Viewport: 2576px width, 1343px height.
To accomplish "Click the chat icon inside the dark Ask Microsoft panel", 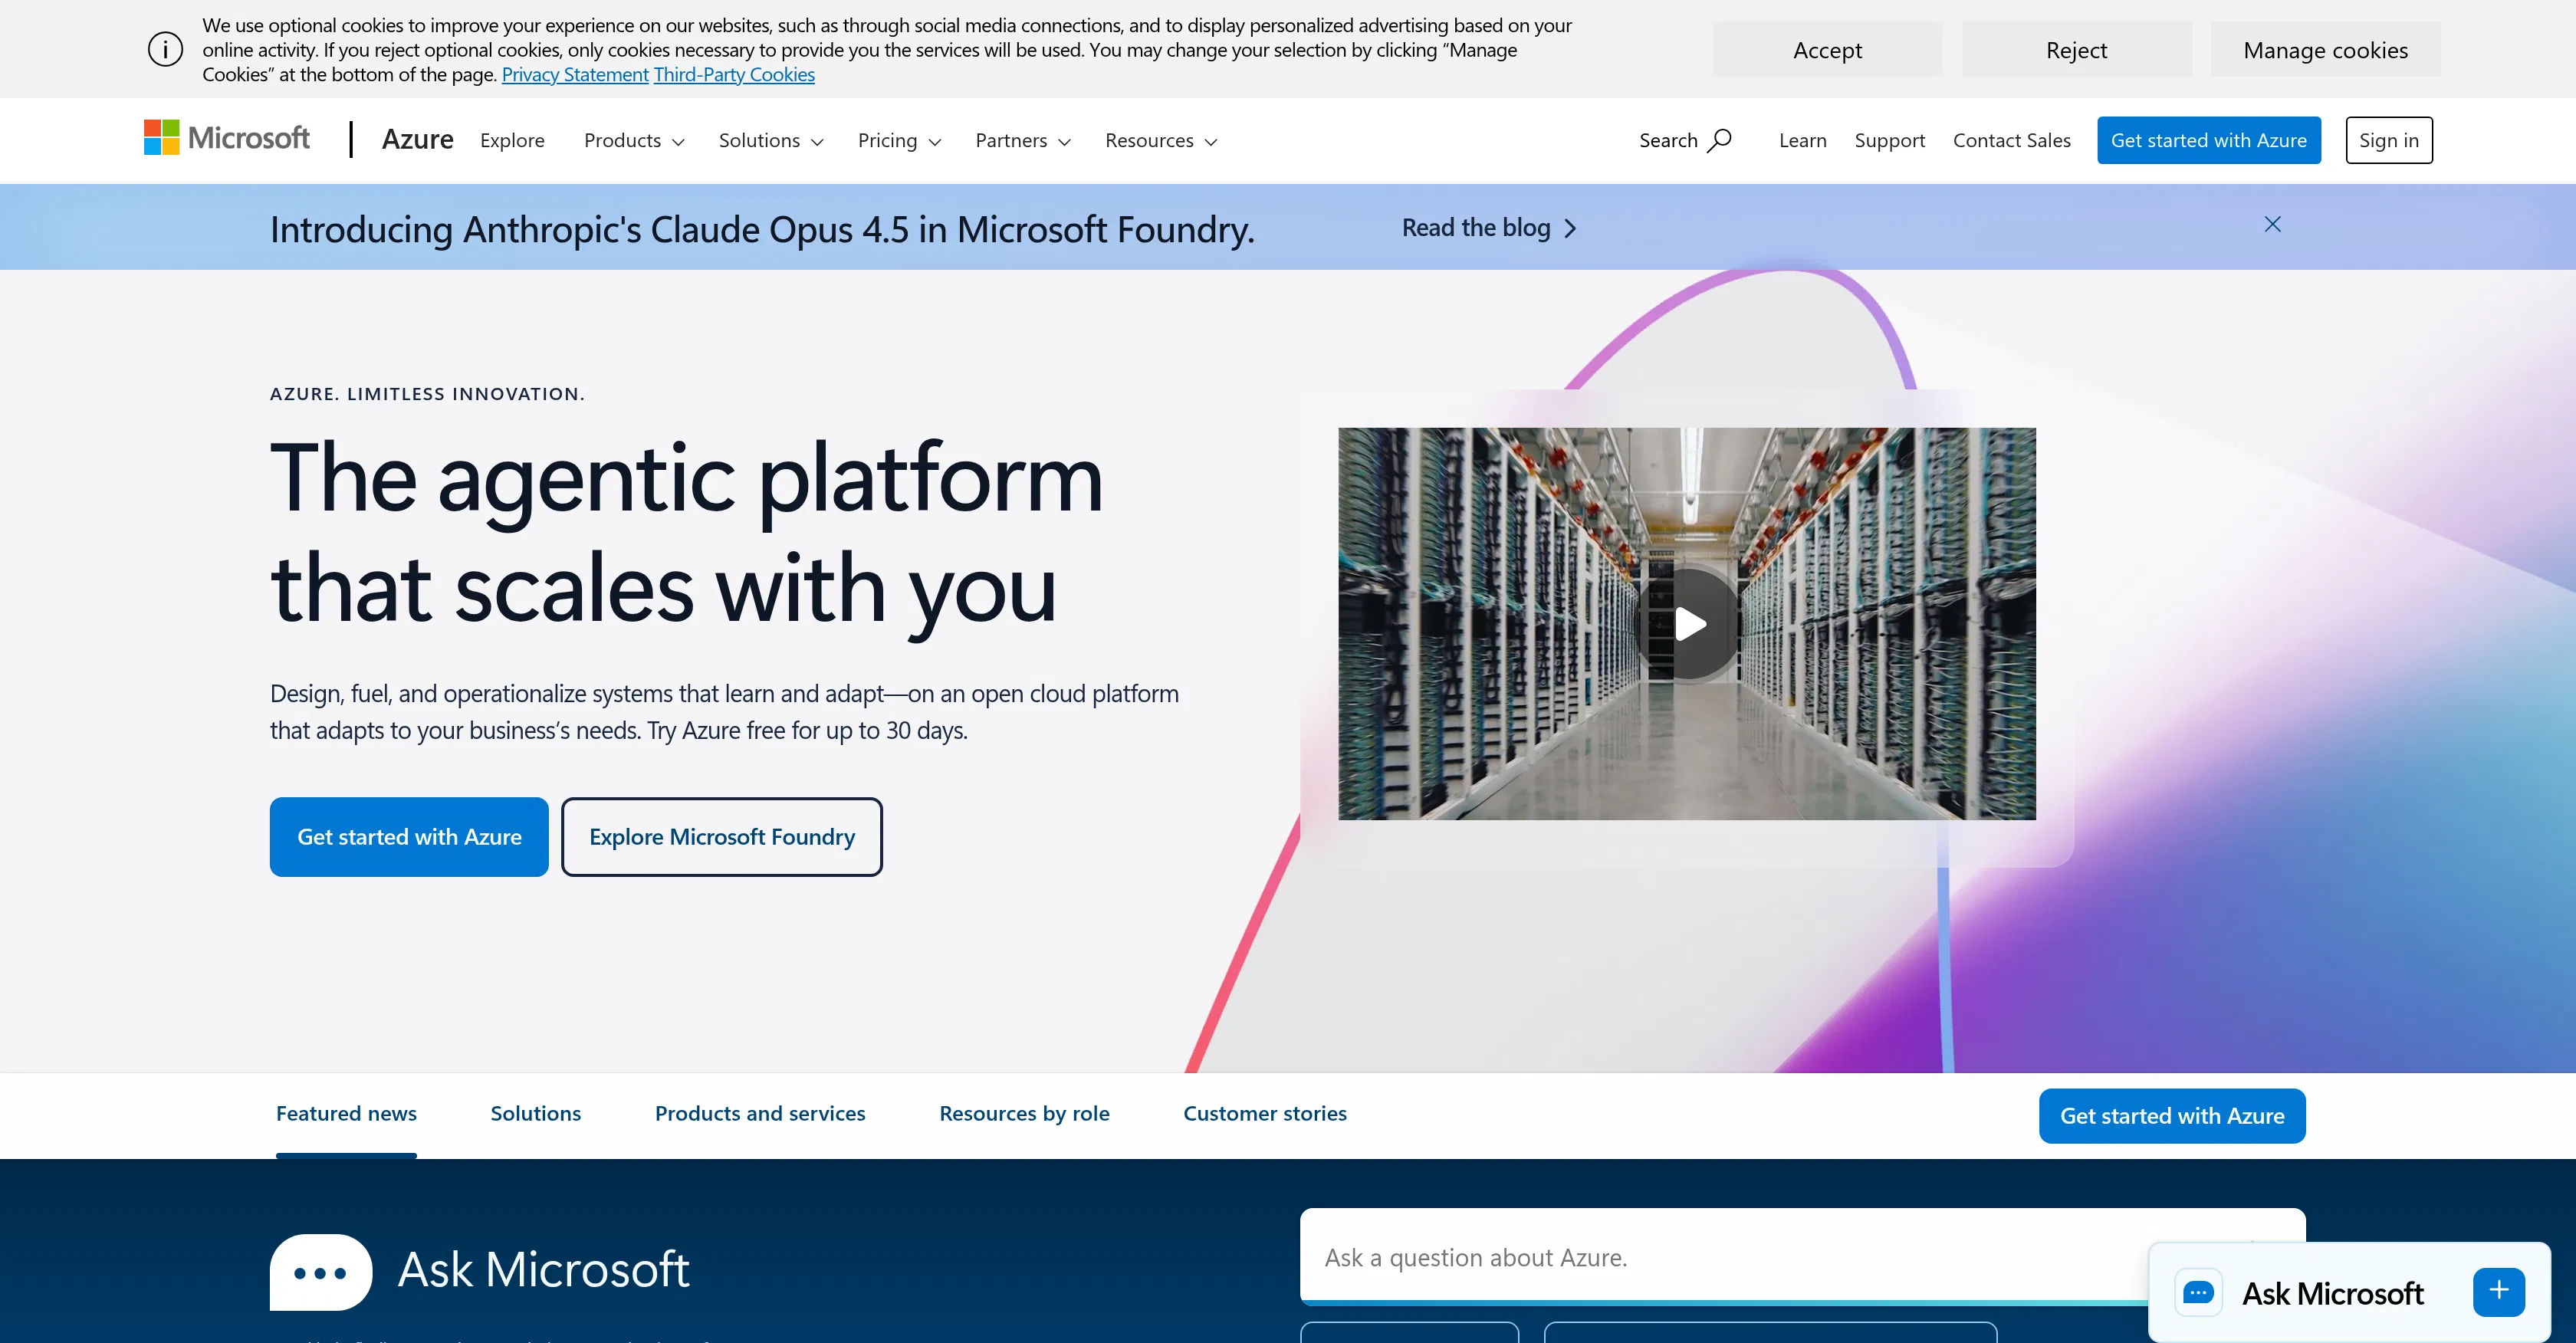I will [x=320, y=1271].
